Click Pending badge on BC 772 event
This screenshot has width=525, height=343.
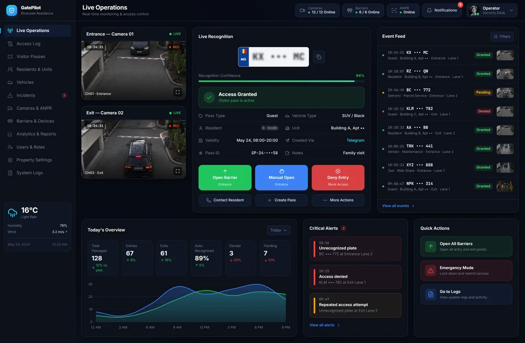(x=483, y=93)
